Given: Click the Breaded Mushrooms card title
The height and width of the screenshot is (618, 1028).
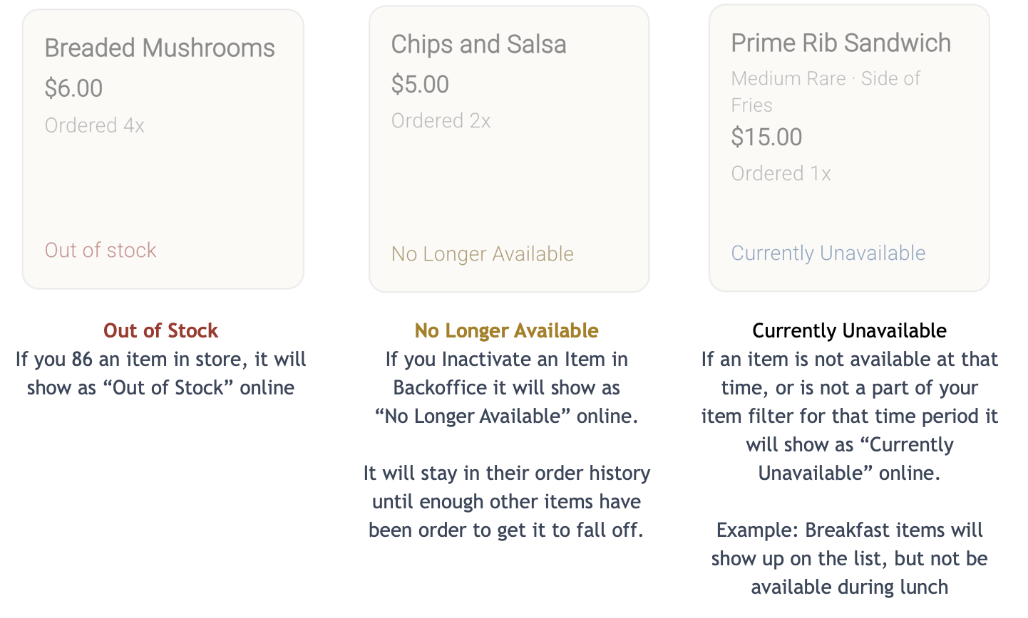Looking at the screenshot, I should pyautogui.click(x=160, y=48).
